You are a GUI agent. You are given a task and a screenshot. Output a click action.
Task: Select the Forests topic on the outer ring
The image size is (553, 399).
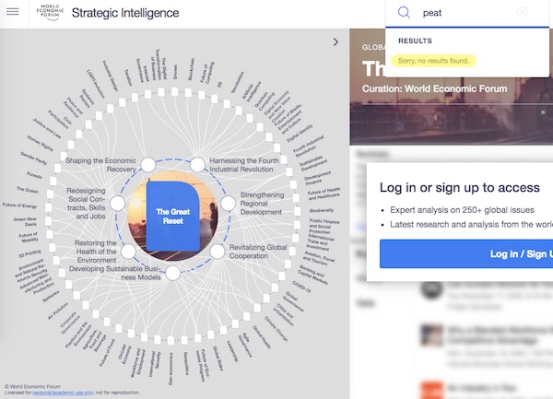point(34,175)
